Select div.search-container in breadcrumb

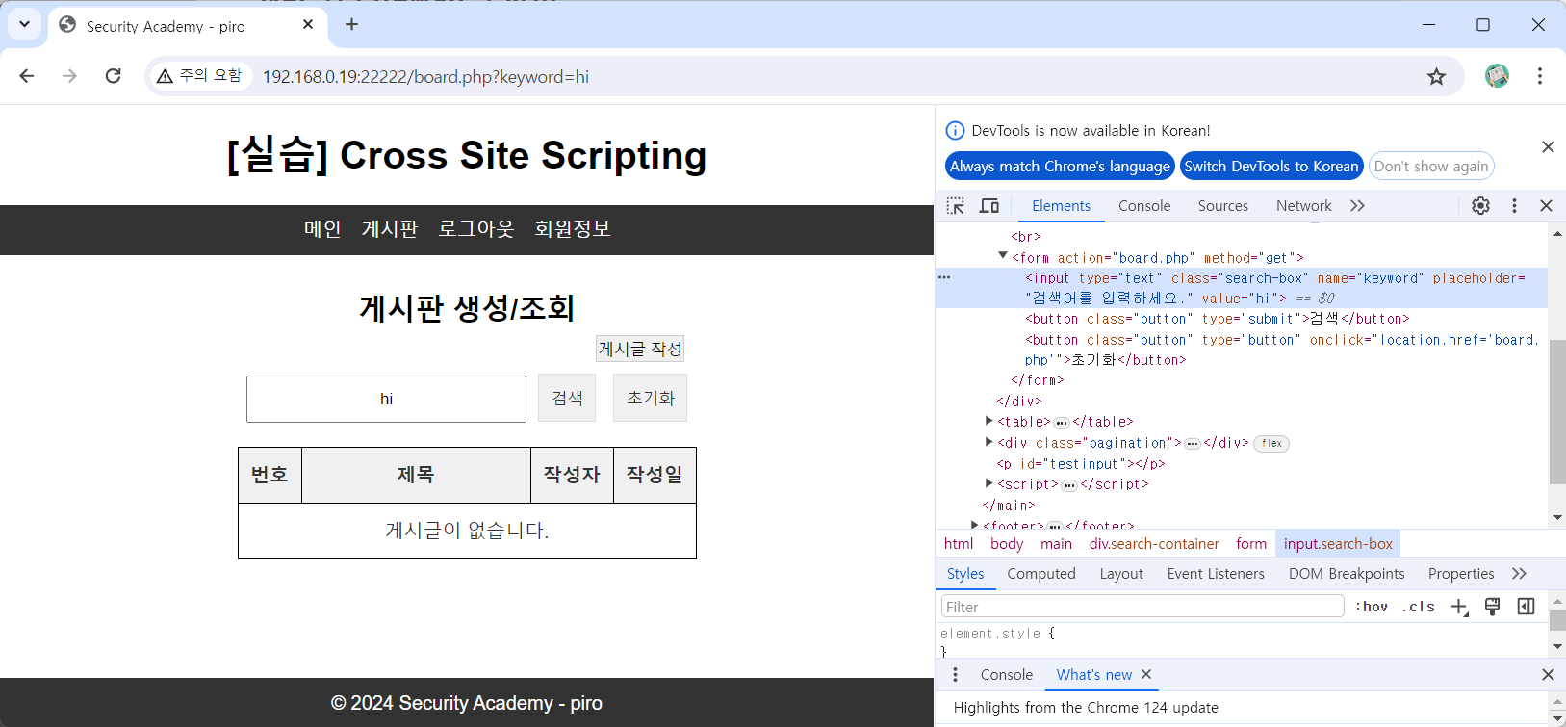(1154, 544)
